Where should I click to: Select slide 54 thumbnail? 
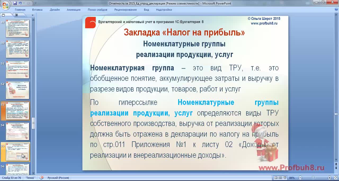(17, 131)
